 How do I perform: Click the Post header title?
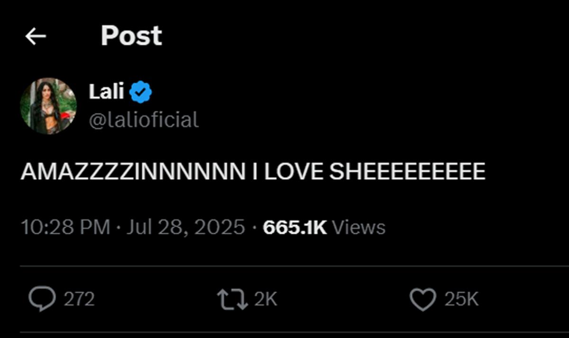tap(131, 36)
